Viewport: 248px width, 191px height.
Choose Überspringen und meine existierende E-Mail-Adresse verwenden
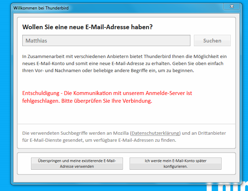[x=77, y=164]
